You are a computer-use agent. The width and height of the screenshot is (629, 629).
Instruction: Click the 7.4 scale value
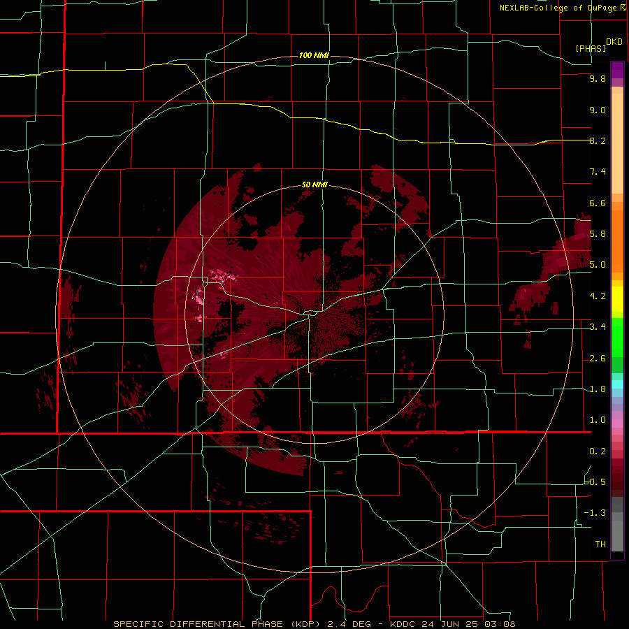598,172
